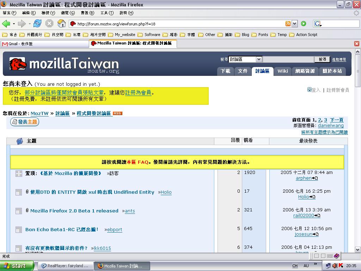Click the Home toolbar icon
The height and width of the screenshot is (271, 361).
[x=62, y=24]
